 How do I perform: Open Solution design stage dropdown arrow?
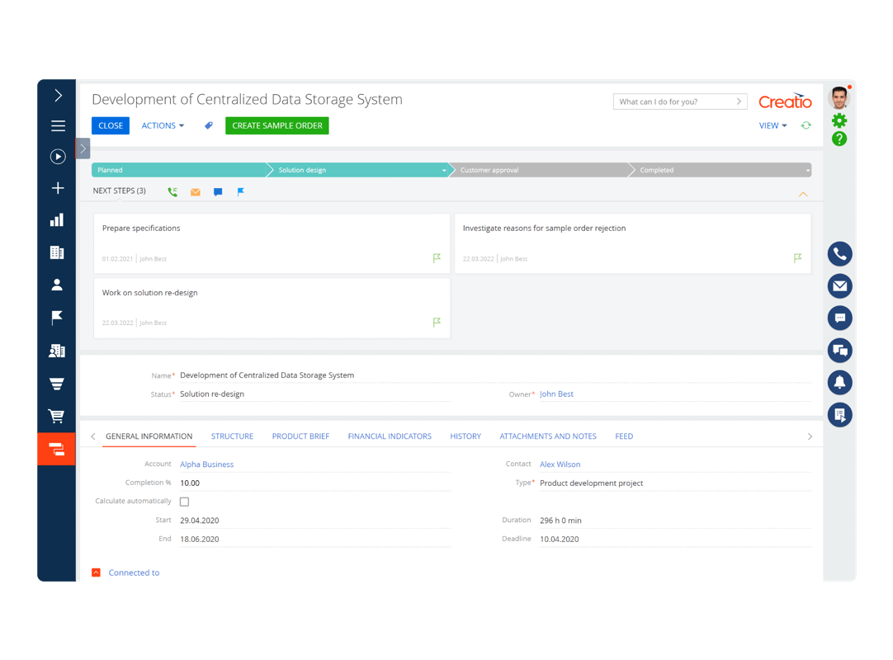pos(444,170)
